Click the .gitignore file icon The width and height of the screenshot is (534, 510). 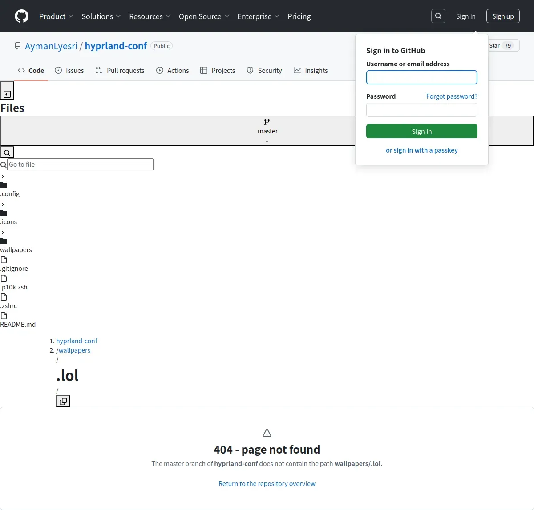4,260
